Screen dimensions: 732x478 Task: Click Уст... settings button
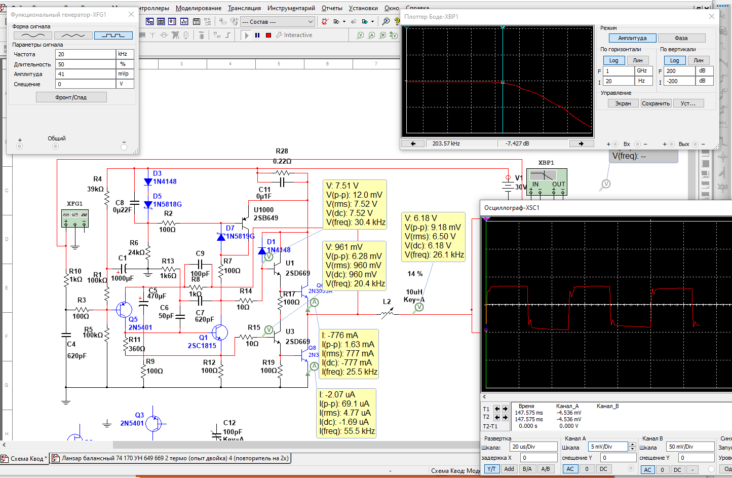[688, 103]
